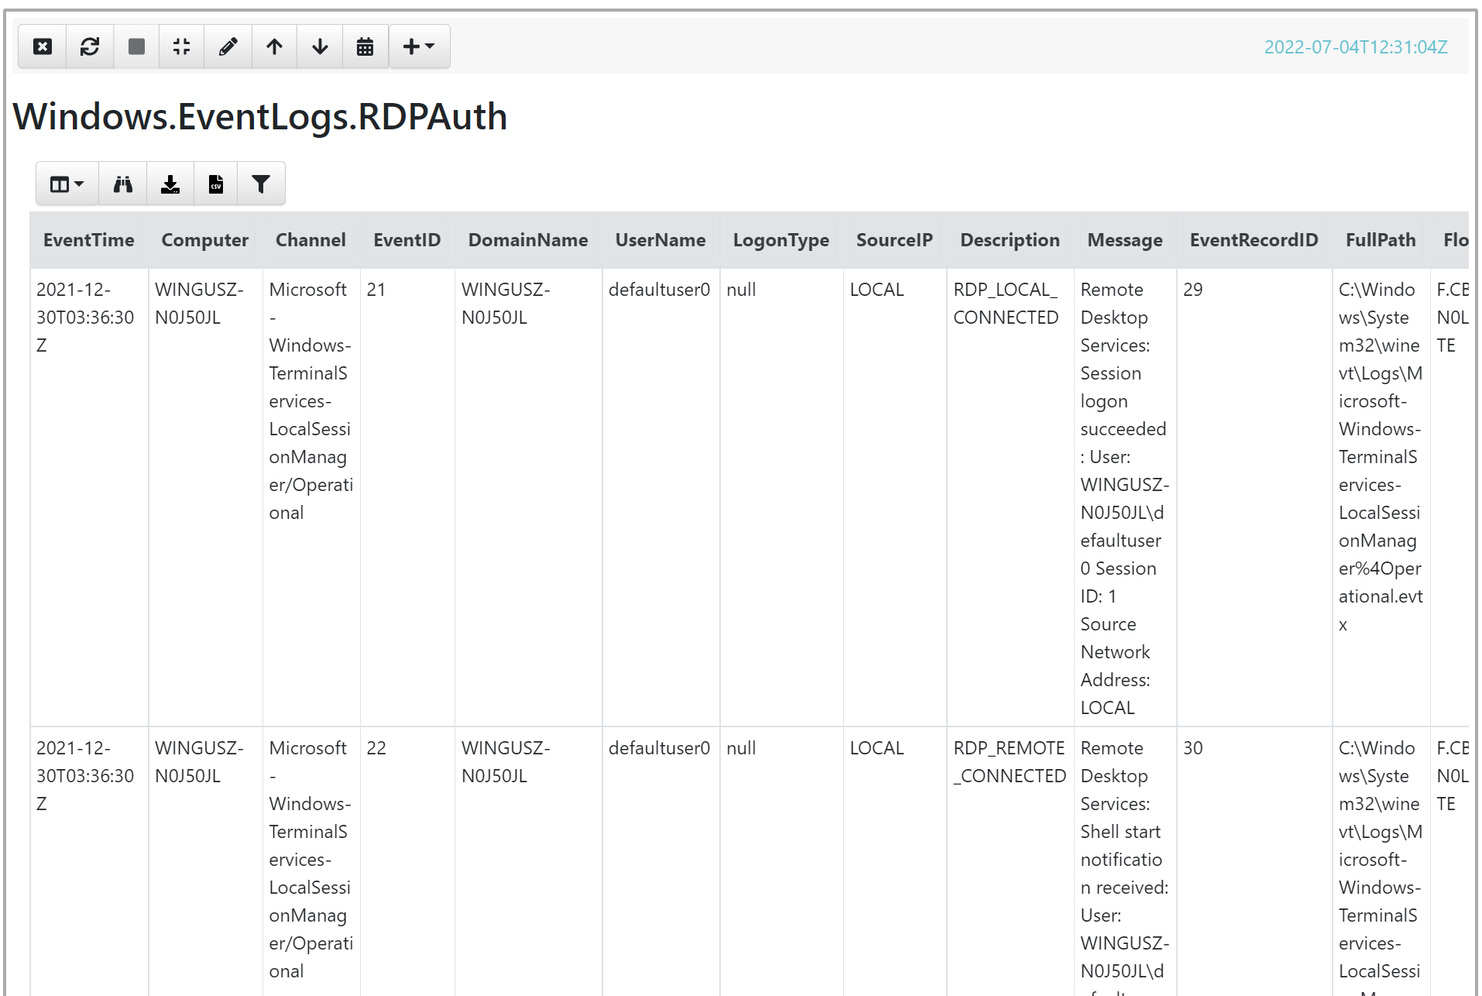
Task: Collapse the cell with compress icon
Action: (181, 46)
